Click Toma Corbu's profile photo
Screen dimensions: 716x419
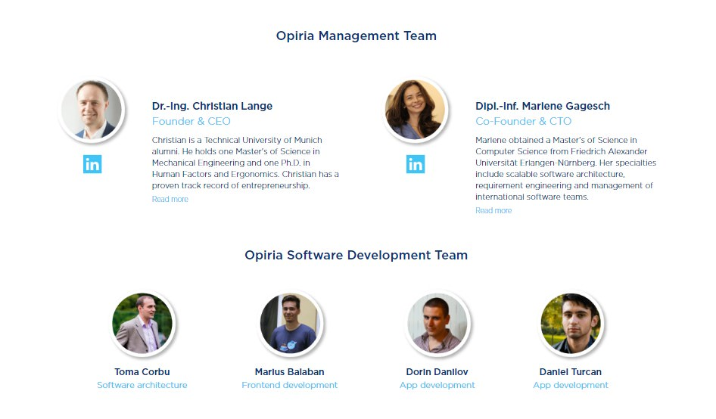click(142, 323)
